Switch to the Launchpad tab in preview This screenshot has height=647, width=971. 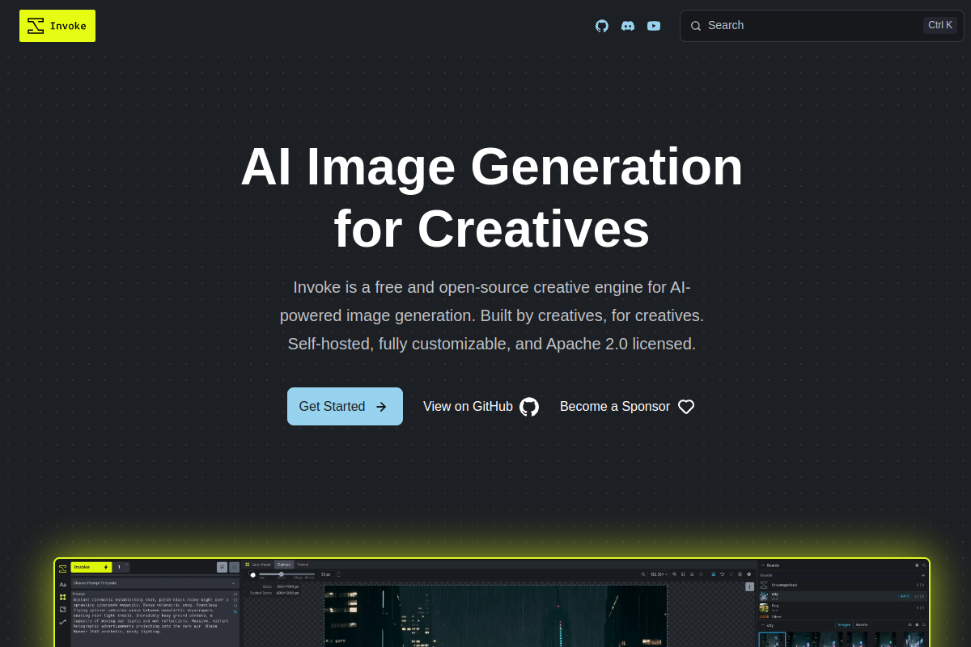click(259, 565)
